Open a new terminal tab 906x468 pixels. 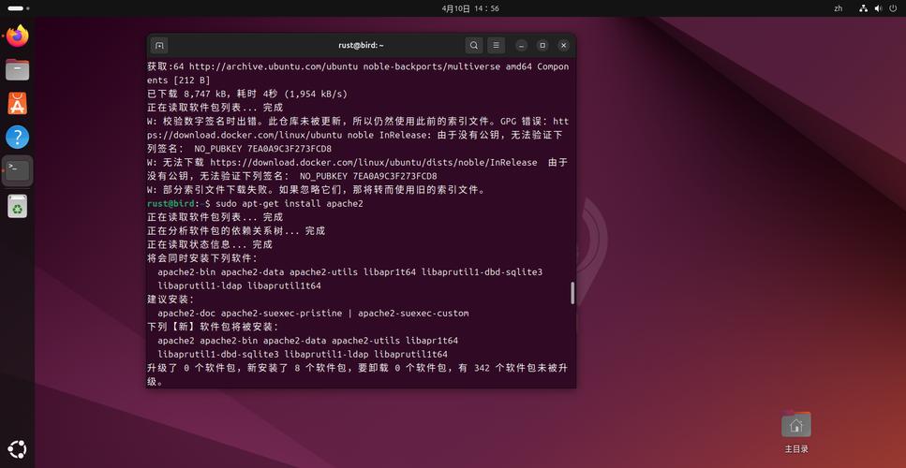159,45
